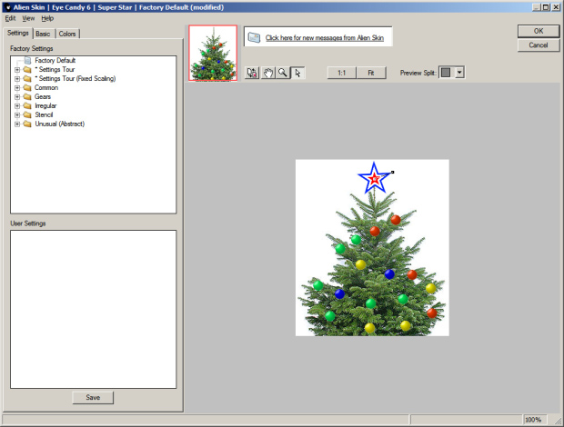
Task: Click the star's control handle in preview
Action: tap(392, 173)
